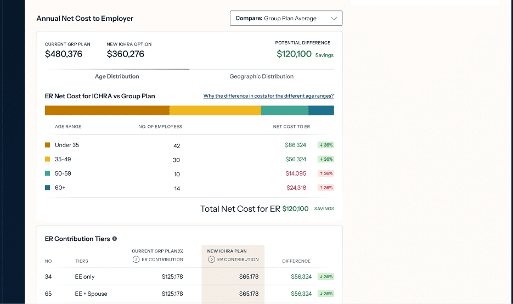Click the arrow icon under New ICHRA Plan
513x304 pixels.
point(211,260)
